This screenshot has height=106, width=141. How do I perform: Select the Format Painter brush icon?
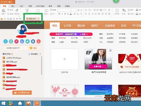[17, 10]
